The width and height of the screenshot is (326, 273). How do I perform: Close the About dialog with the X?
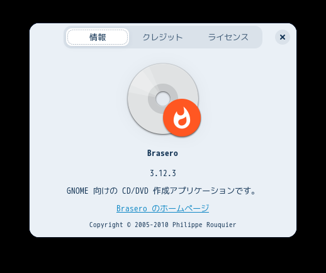tap(283, 37)
